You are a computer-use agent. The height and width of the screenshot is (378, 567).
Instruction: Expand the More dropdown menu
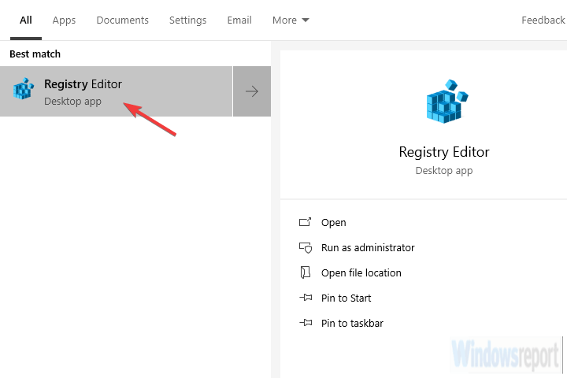(x=291, y=20)
